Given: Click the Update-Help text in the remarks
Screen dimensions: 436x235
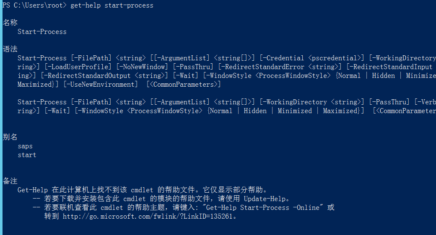Looking at the screenshot, I should click(265, 199).
